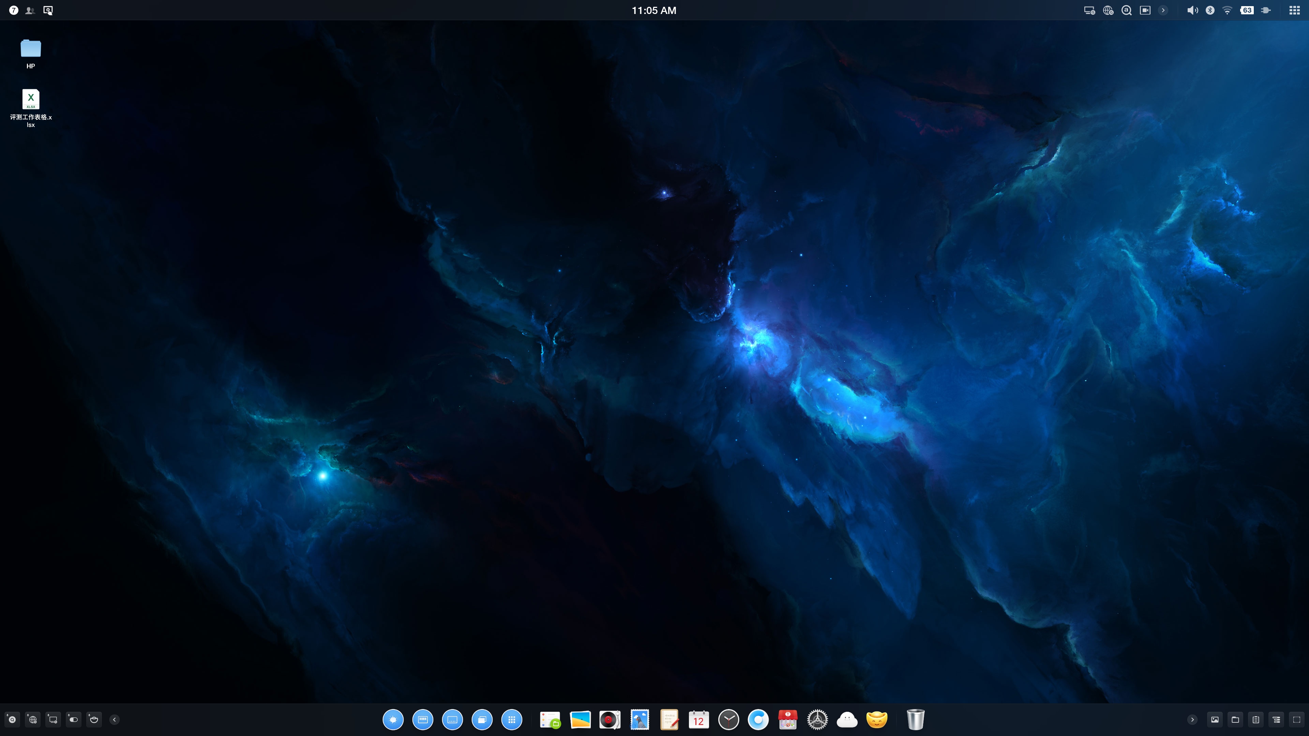The image size is (1309, 736).
Task: Launch the photo gallery app in dock
Action: coord(580,719)
